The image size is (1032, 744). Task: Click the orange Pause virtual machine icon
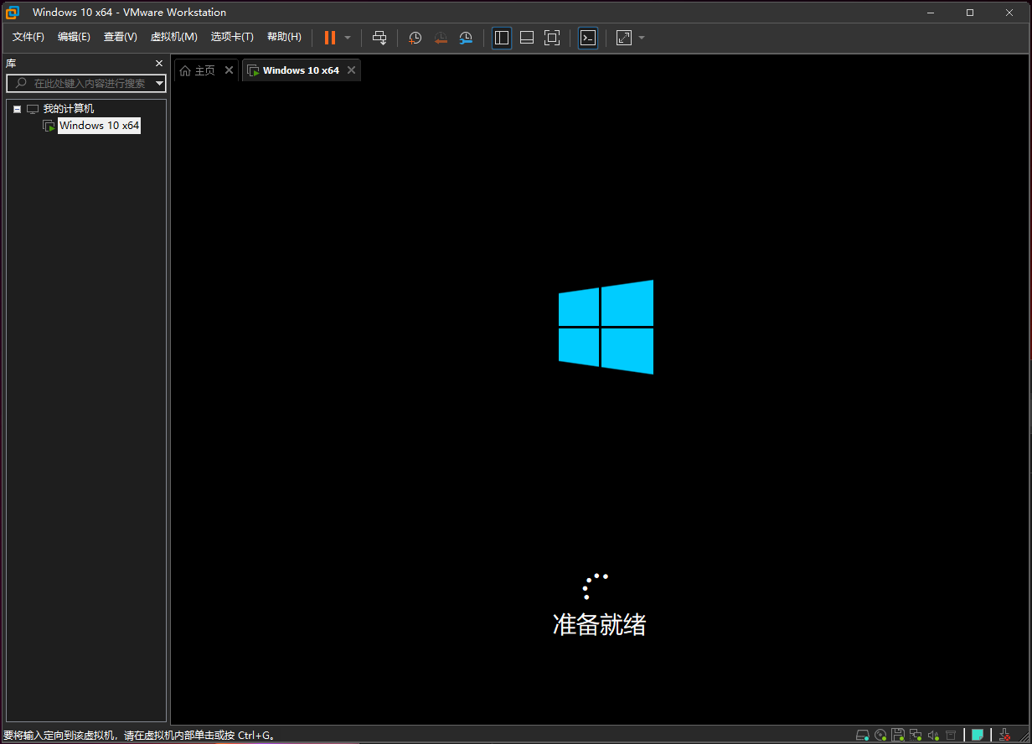coord(330,38)
